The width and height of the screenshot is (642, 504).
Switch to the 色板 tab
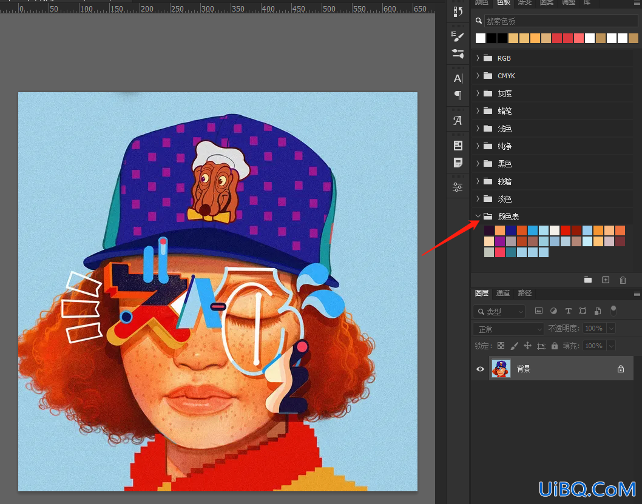click(504, 2)
